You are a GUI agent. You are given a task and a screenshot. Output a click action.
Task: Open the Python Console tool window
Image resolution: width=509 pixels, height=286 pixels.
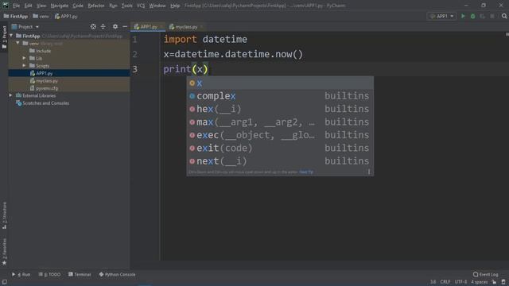[117, 274]
